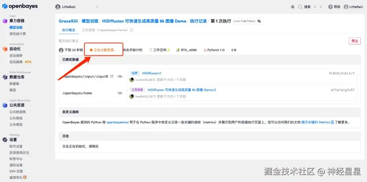This screenshot has width=367, height=182.
Task: Open the openbayestool link
Action: pyautogui.click(x=118, y=122)
